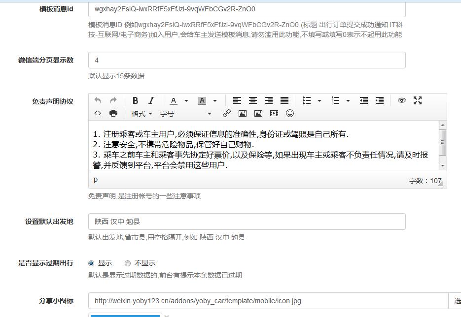The image size is (461, 317).
Task: Toggle fullscreen editor mode
Action: pyautogui.click(x=418, y=100)
